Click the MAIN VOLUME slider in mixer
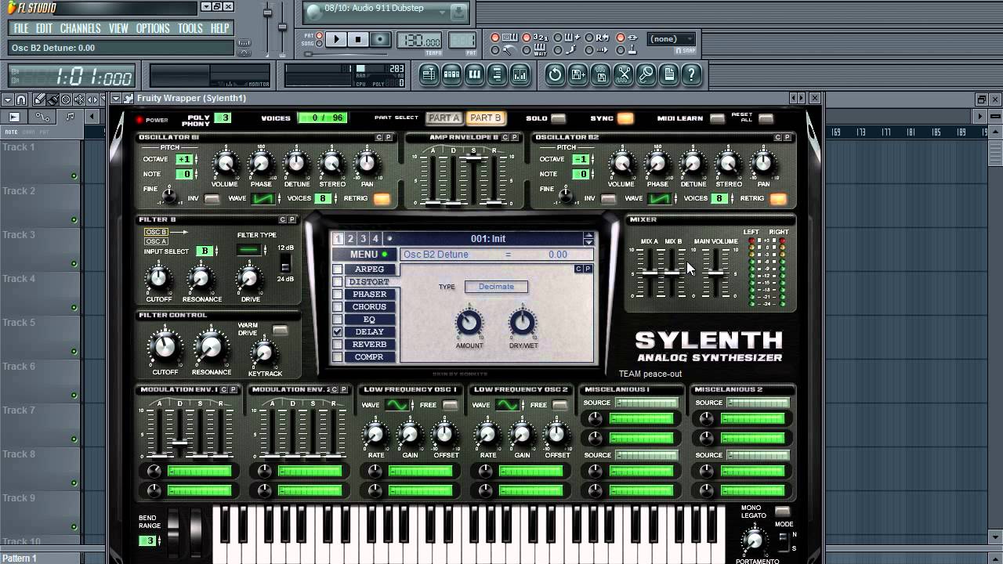The height and width of the screenshot is (564, 1003). coord(715,273)
